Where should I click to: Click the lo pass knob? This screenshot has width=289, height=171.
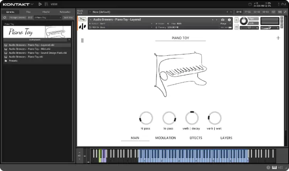[x=169, y=118]
